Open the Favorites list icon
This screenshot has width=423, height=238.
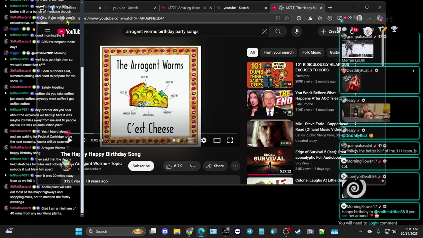click(320, 19)
